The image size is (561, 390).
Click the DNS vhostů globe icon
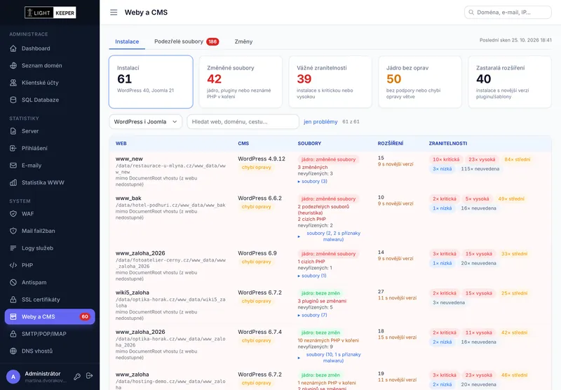click(x=13, y=351)
